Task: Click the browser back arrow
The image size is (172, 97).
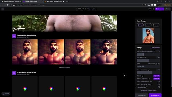Action: 2,5
